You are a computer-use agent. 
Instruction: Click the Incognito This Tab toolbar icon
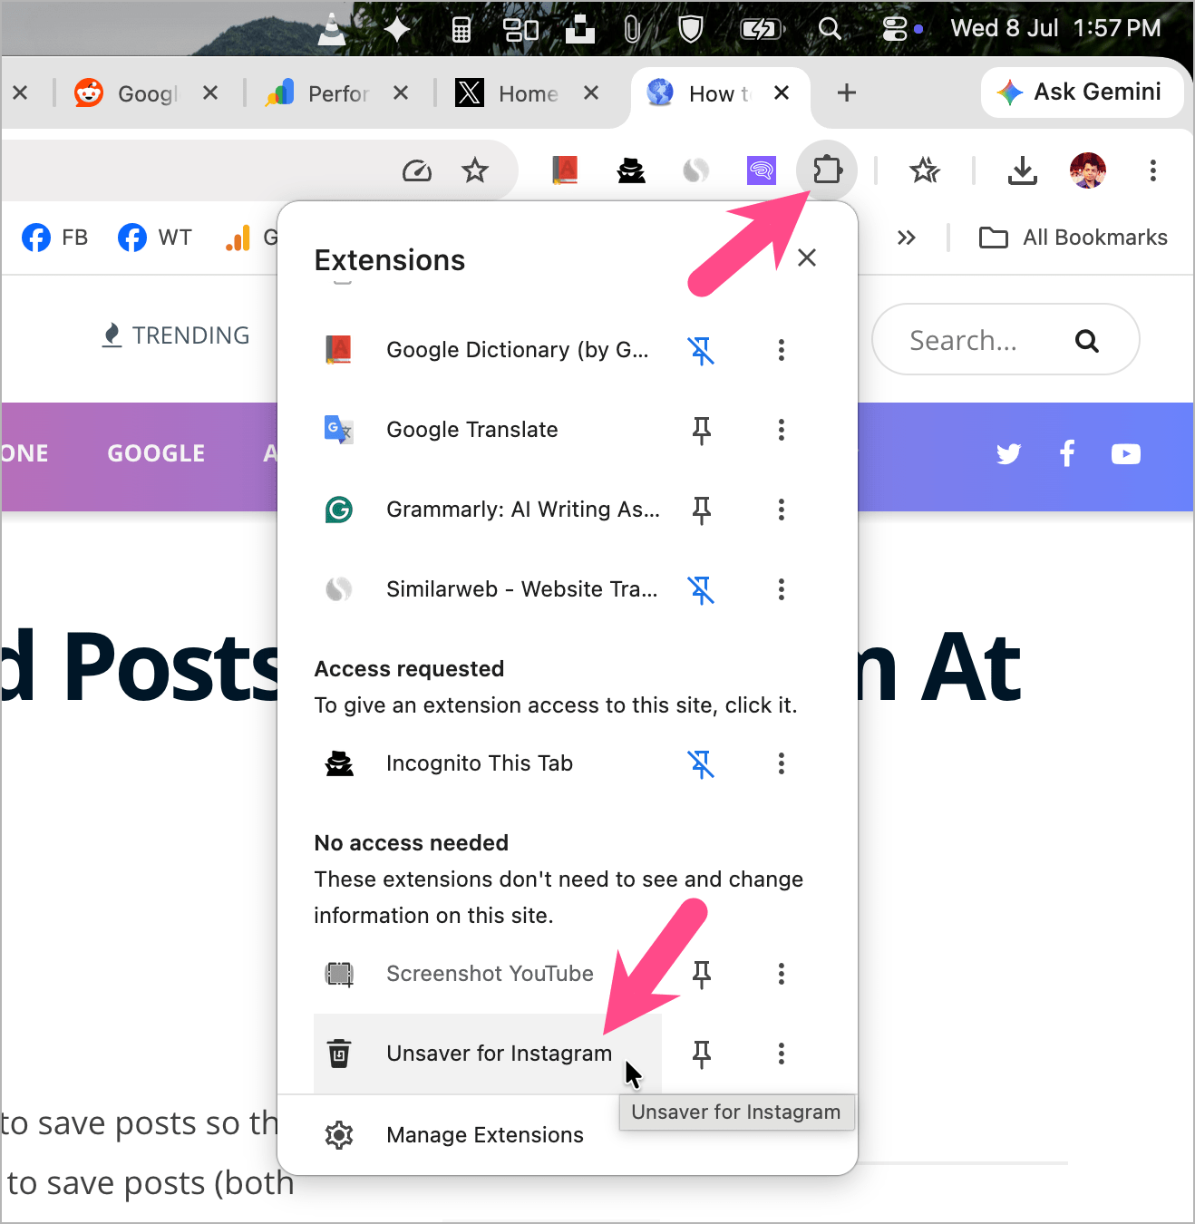tap(631, 170)
